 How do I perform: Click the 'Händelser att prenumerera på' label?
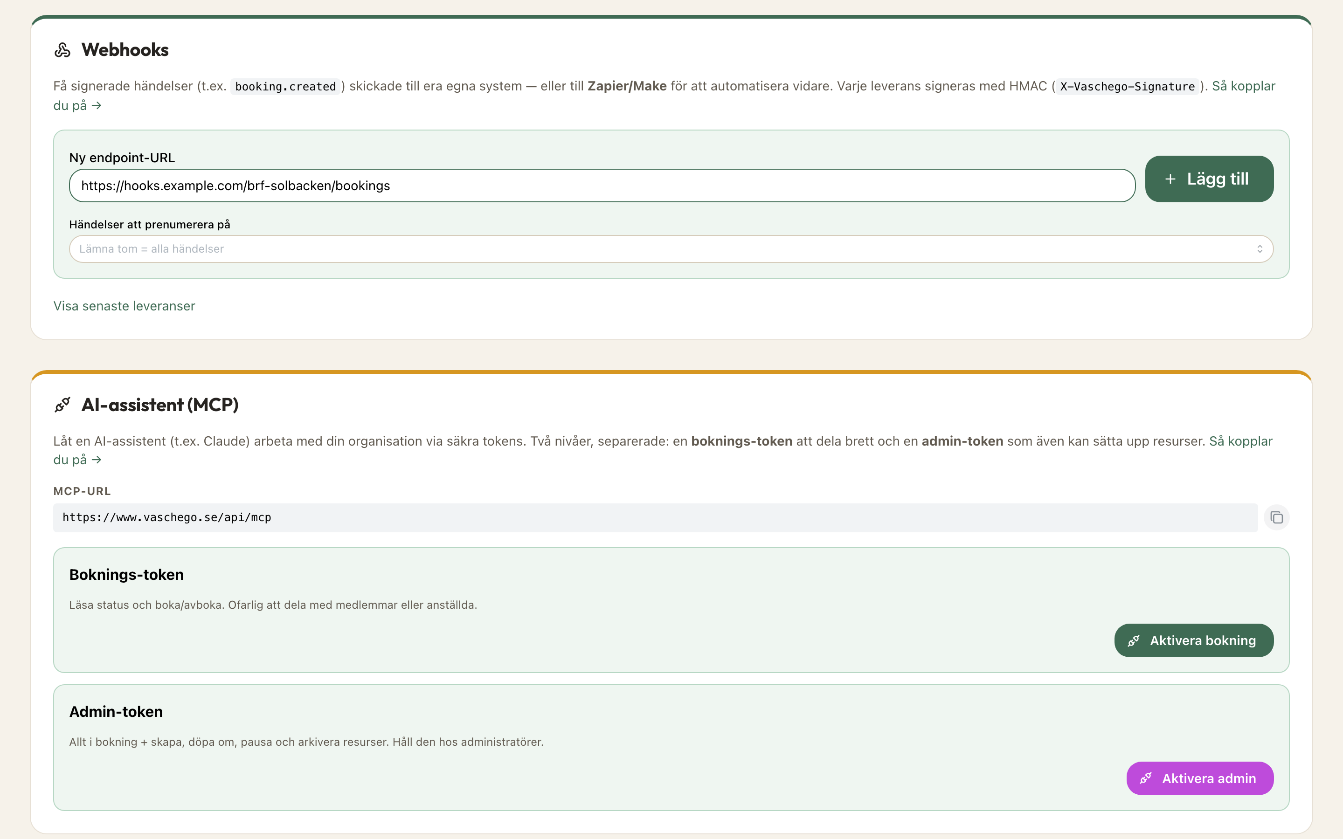tap(150, 224)
